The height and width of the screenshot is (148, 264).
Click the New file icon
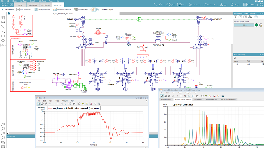[x=2, y=5]
